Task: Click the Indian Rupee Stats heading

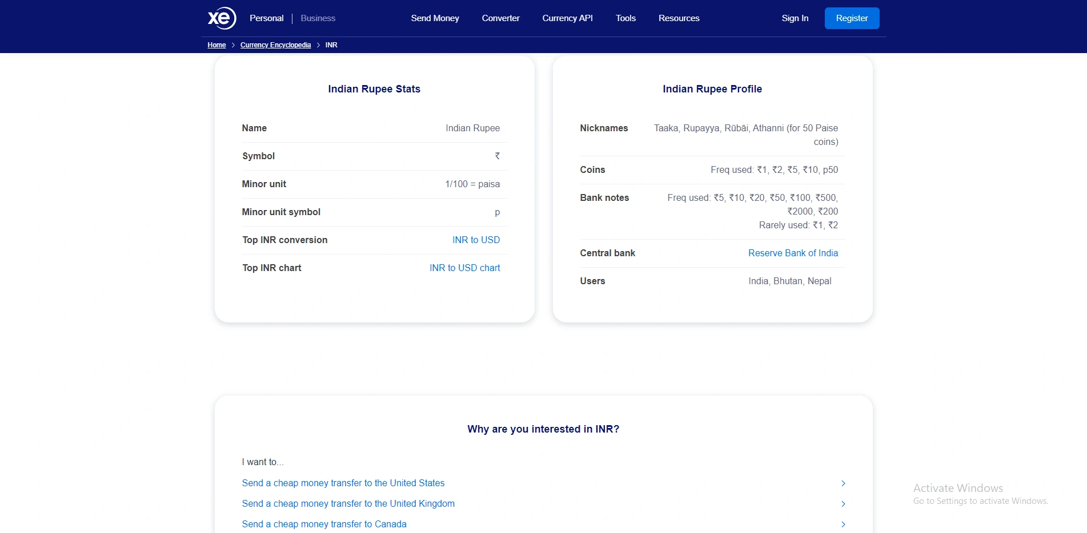Action: 374,89
